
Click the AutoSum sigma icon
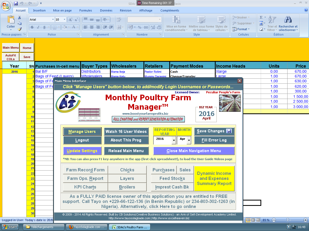[x=261, y=17]
